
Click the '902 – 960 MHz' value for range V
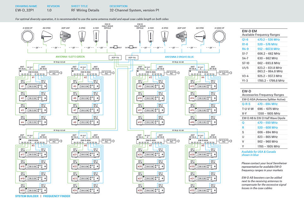coord(268,141)
